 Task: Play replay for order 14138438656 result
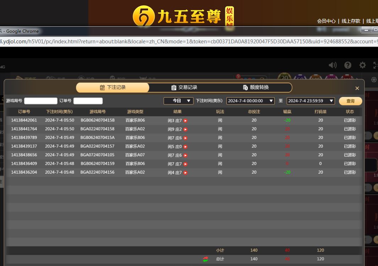[x=185, y=155]
